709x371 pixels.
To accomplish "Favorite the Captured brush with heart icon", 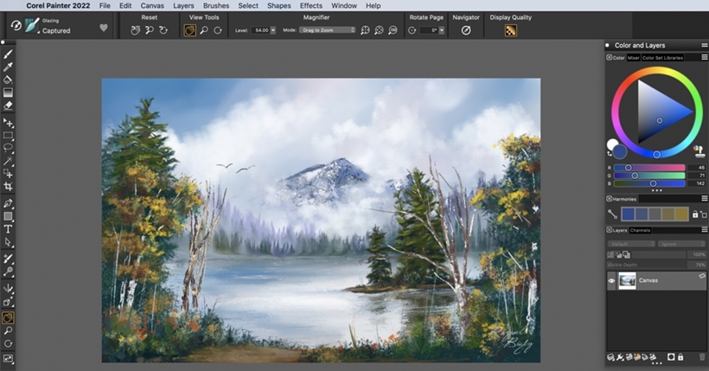I will [x=104, y=28].
